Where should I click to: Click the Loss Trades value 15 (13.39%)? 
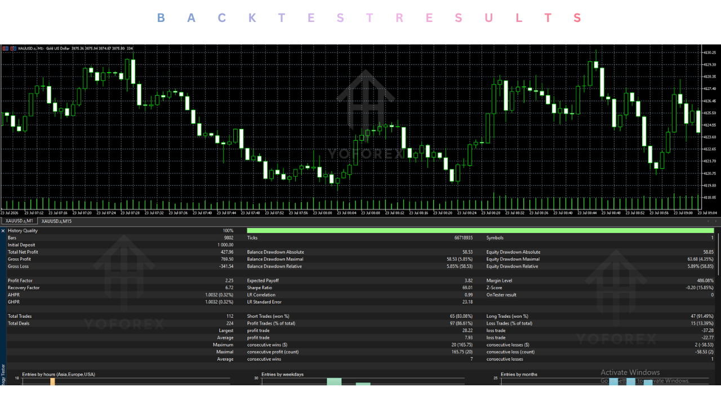coord(702,323)
